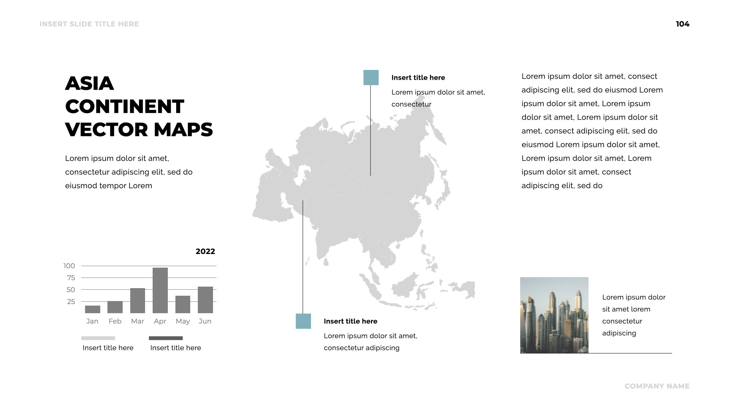This screenshot has width=729, height=410.
Task: Click the subtitle paragraph under the main heading
Action: (129, 172)
